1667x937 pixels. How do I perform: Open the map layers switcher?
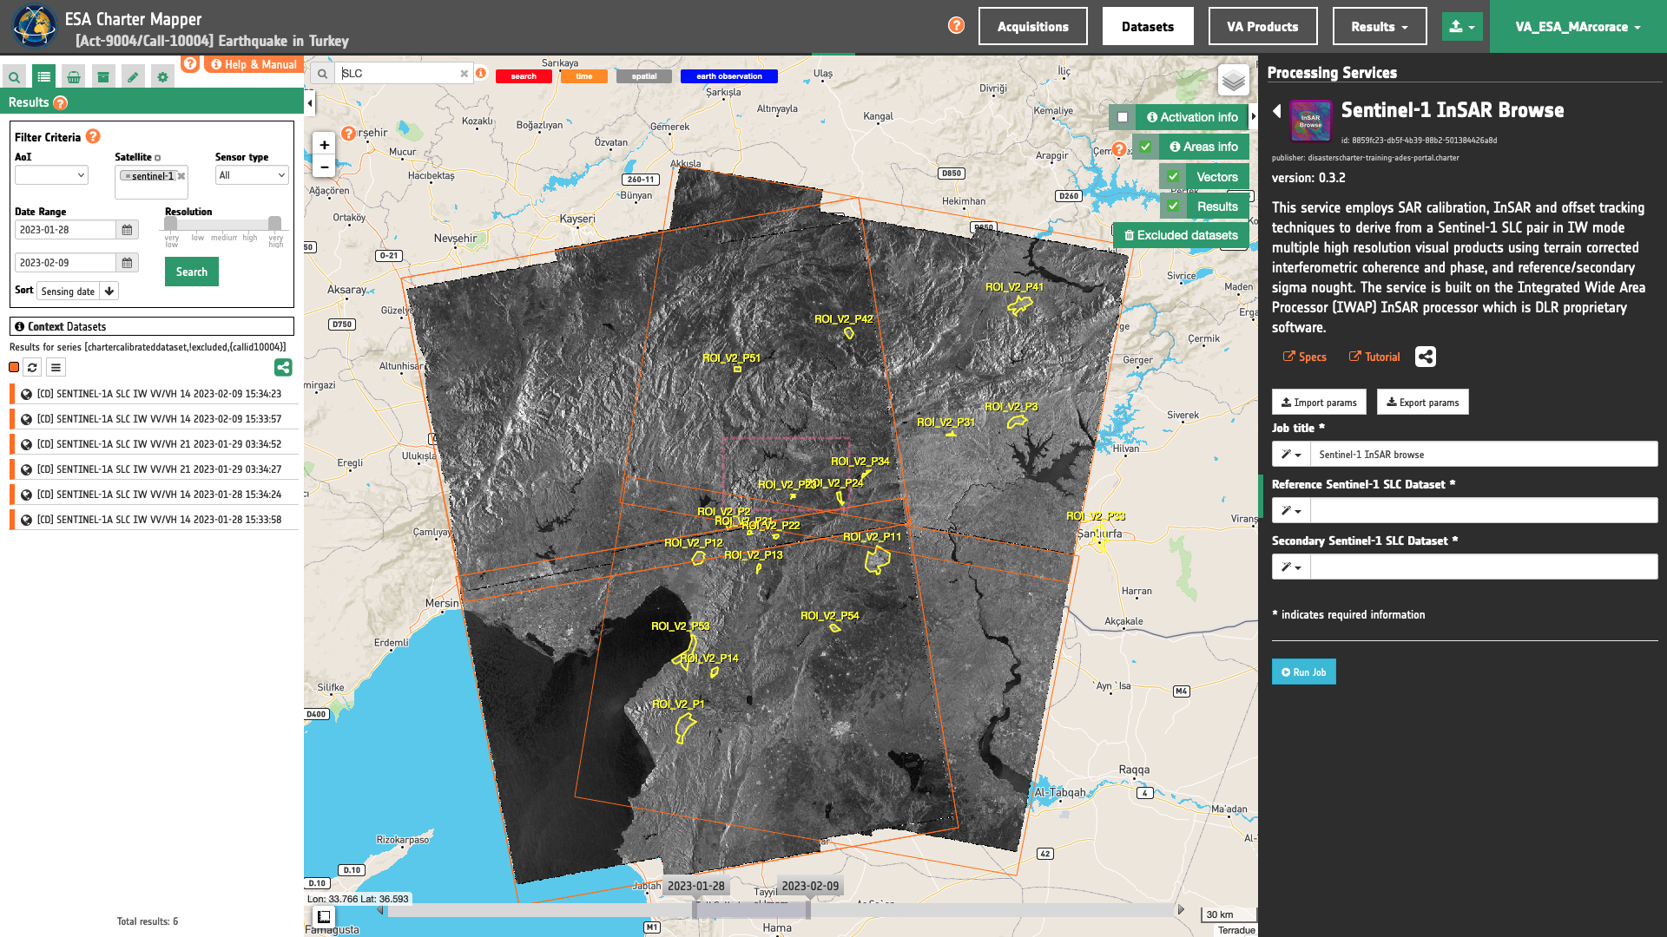pos(1233,81)
